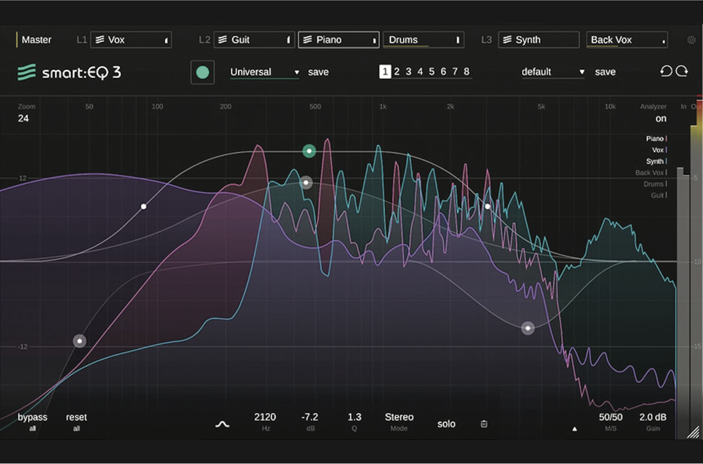Click the settings gear icon

(691, 40)
